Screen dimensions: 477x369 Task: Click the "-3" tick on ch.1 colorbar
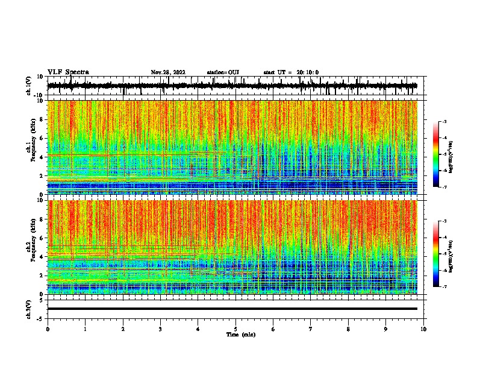[x=444, y=122]
